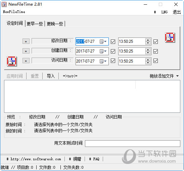Toggle the 访问日期 time checkbox

click(155, 61)
